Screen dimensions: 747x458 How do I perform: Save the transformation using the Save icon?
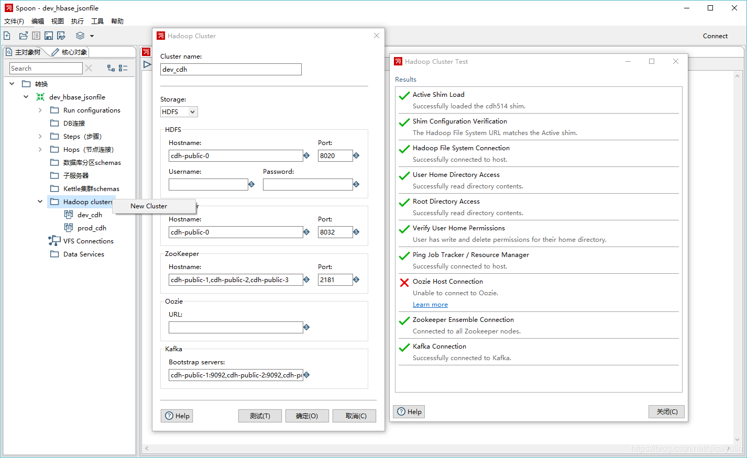tap(48, 35)
